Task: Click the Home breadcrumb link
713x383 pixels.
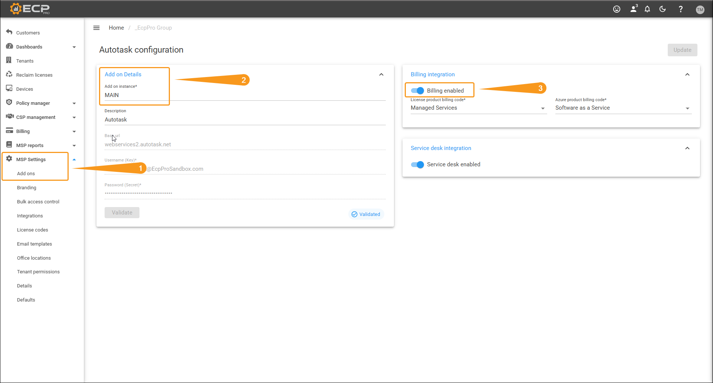Action: click(x=116, y=28)
